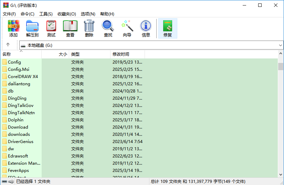284x185 pixels.
Task: Open the File (文件) menu
Action: [9, 14]
